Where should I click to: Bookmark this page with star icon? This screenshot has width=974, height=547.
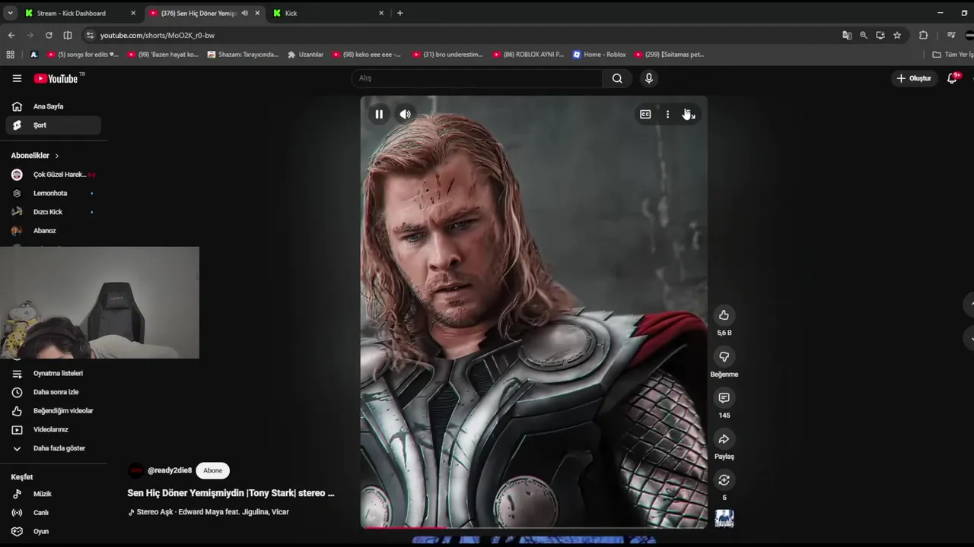pos(897,35)
